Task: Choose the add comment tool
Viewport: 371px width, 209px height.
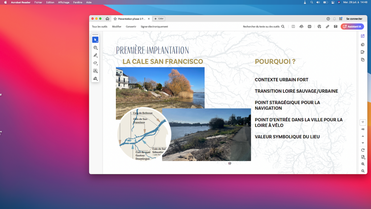Action: (95, 47)
